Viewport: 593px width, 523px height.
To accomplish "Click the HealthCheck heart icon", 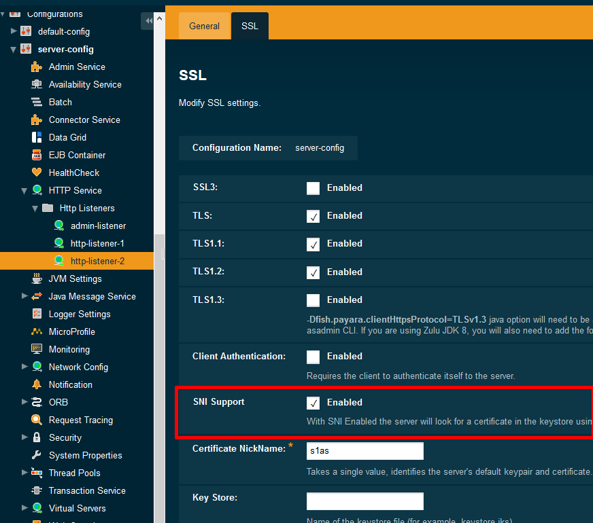I will pos(37,173).
